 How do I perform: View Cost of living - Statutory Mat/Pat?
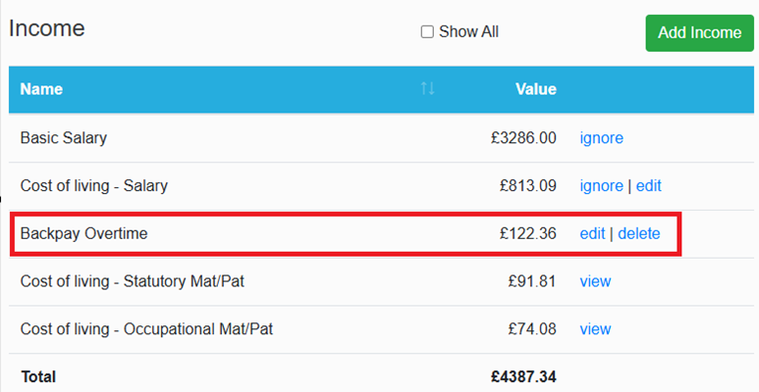click(595, 281)
